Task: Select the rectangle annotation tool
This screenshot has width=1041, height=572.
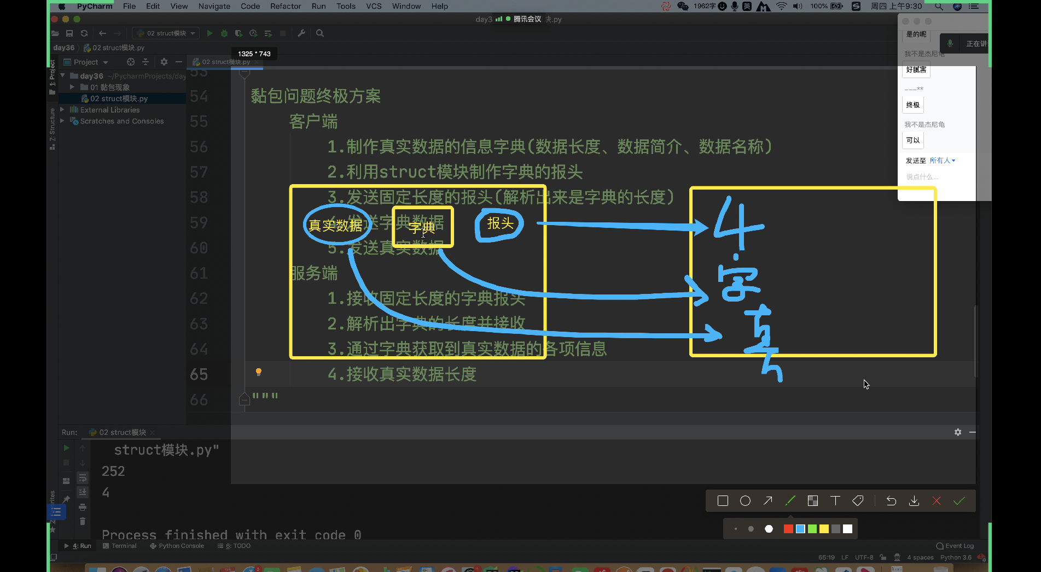Action: coord(723,501)
